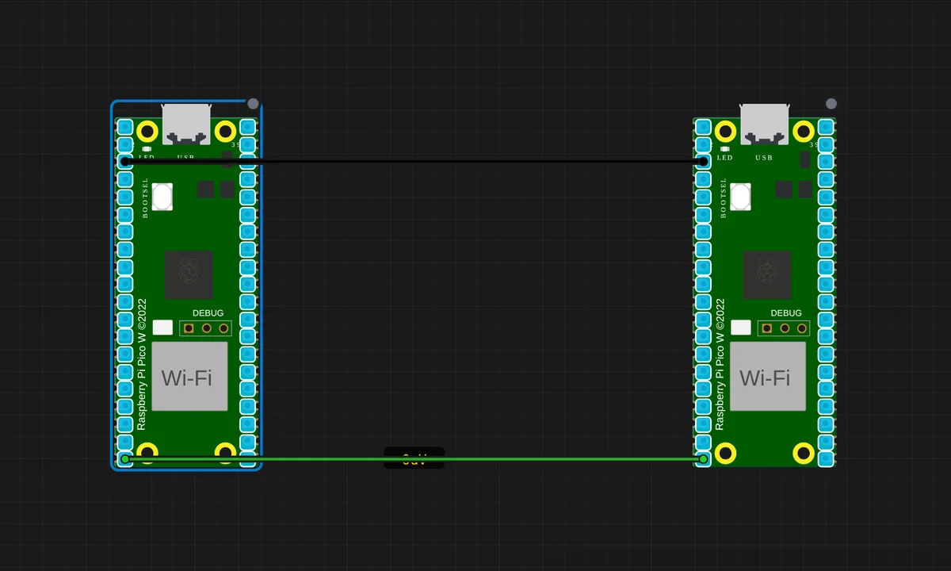Click the DEBUG header on the blue-outlined Pico
Screen dimensions: 951x571
[207, 328]
